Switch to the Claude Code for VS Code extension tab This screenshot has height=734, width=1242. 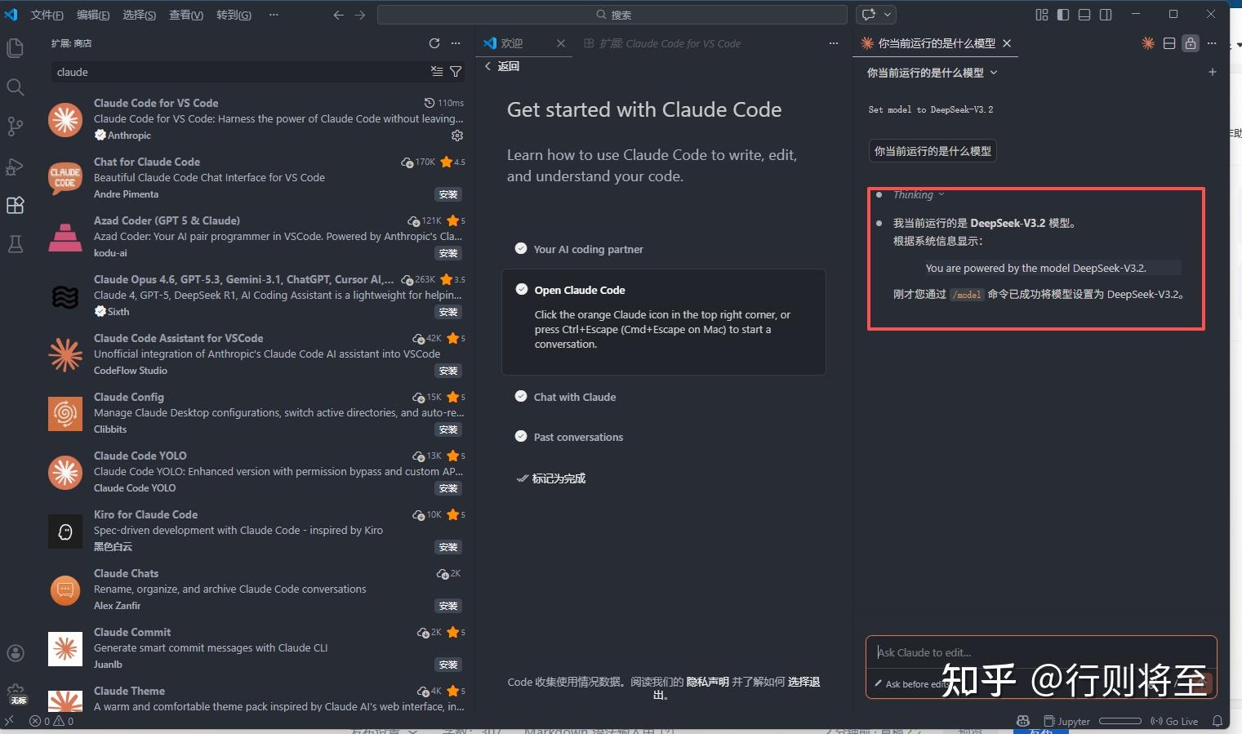click(x=662, y=43)
